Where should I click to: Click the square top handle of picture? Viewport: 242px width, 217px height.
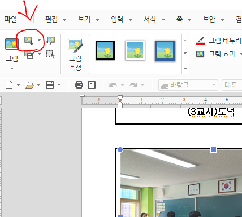click(213, 150)
